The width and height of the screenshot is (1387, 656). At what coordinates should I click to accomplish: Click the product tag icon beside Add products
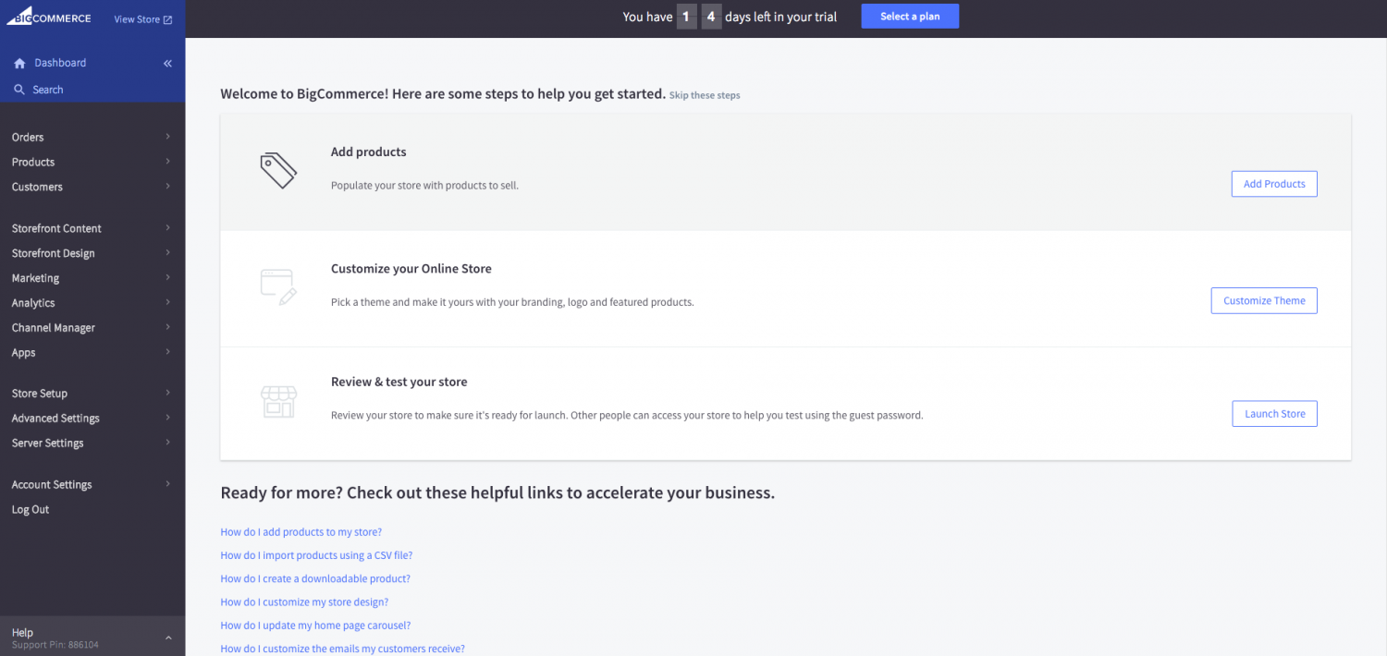point(277,170)
